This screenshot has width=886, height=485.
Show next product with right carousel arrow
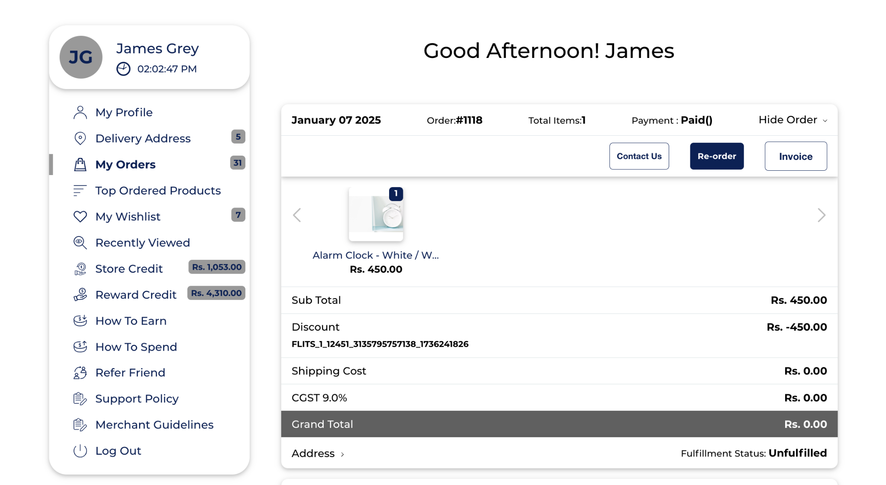[x=821, y=215]
